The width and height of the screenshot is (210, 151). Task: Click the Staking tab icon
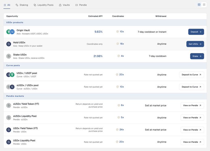[17, 5]
